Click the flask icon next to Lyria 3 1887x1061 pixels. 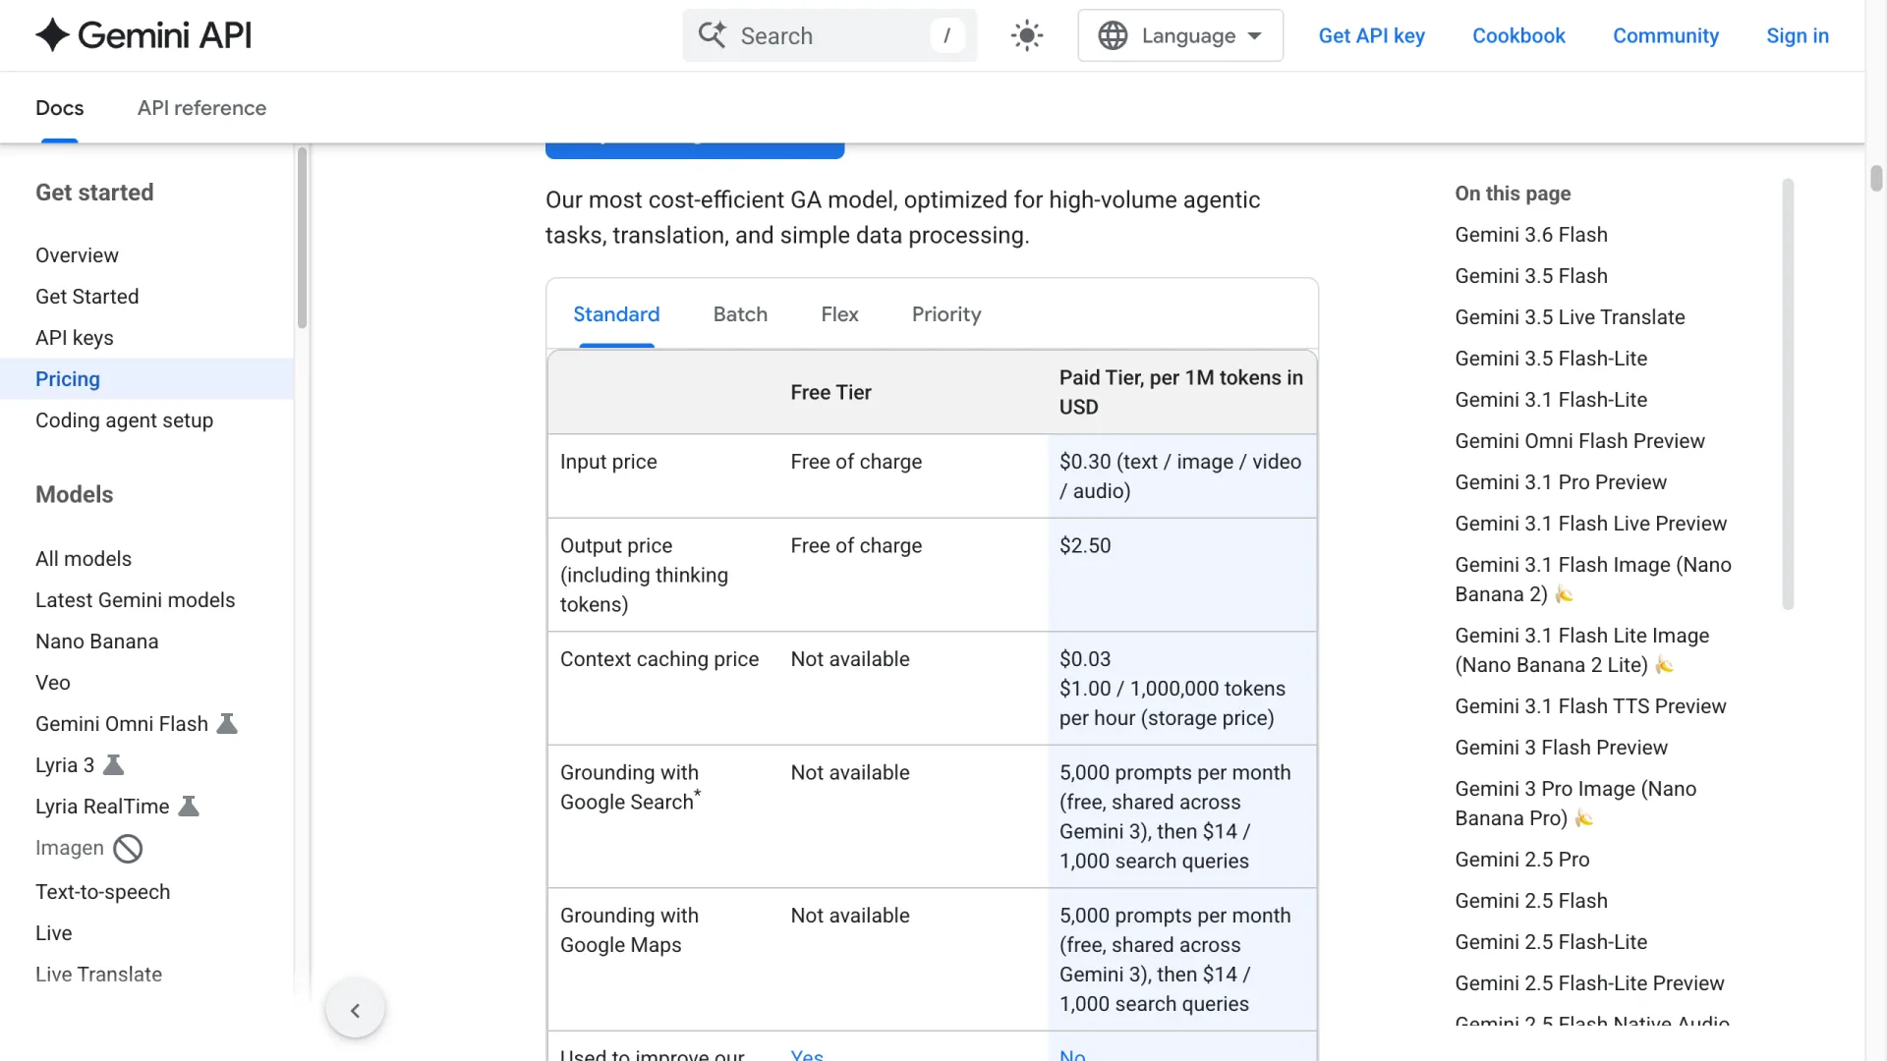pos(114,765)
